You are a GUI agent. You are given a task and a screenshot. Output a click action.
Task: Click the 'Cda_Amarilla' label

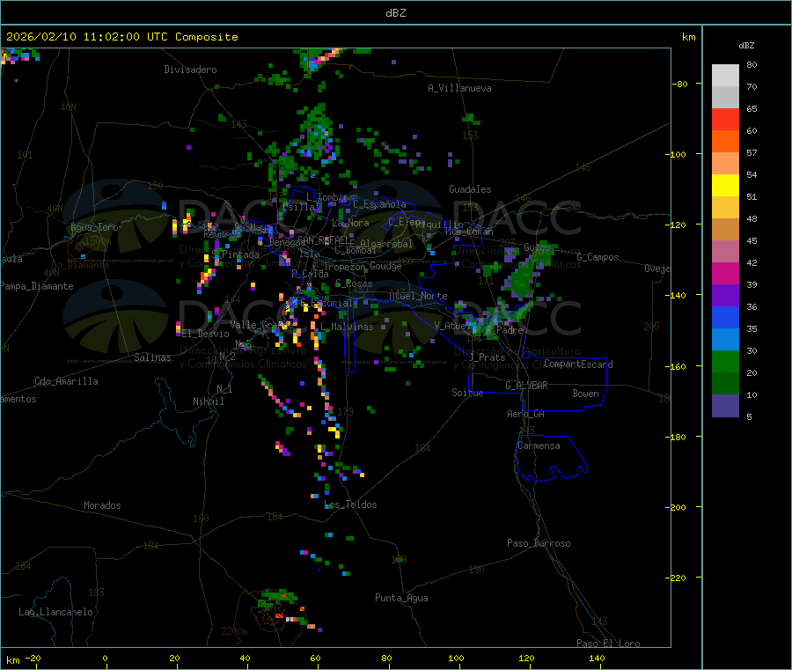coord(66,381)
